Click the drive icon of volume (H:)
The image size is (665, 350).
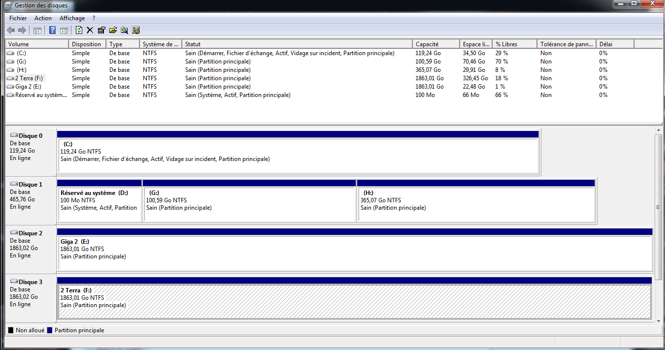[11, 70]
